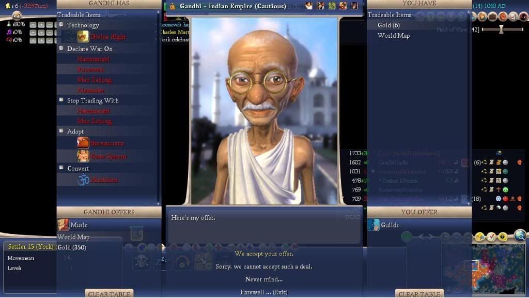The image size is (529, 298).
Task: Click the You Have list scroll-up arrow
Action: point(469,12)
